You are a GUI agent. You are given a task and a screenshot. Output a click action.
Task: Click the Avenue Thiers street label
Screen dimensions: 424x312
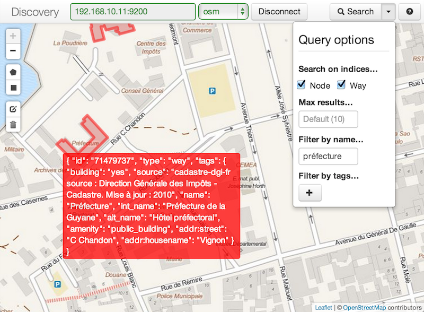(247, 123)
